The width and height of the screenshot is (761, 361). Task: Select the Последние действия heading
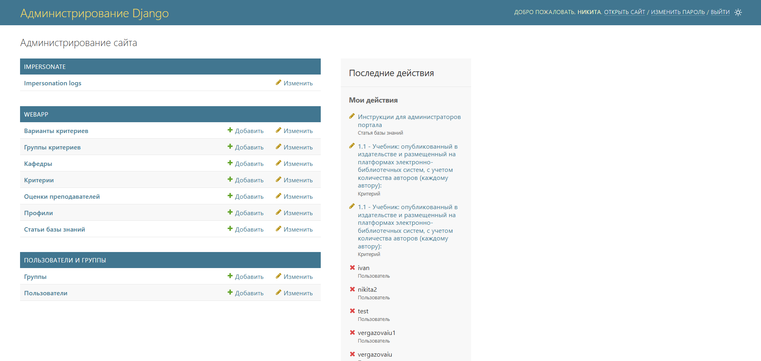(391, 73)
